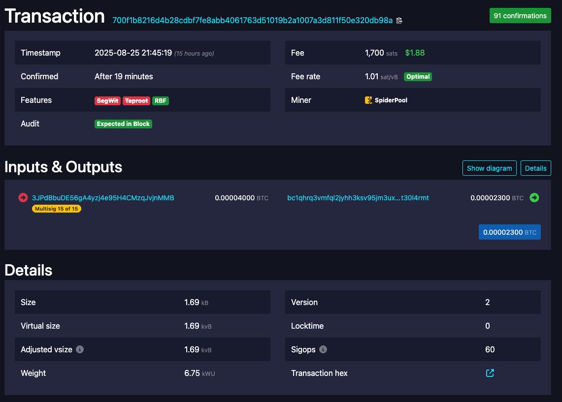Image resolution: width=562 pixels, height=402 pixels.
Task: Click the RBF feature badge
Action: click(161, 100)
